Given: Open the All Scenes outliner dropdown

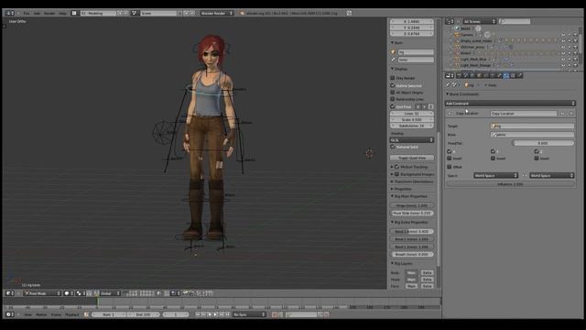Looking at the screenshot, I should point(480,22).
